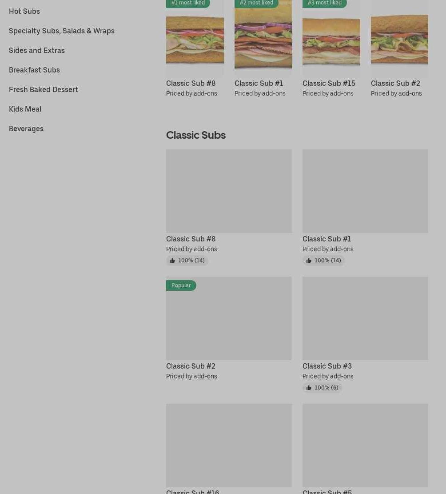Click thumbs-up rating icon under Classic Sub #3
Screen dimensions: 446x494
tap(309, 388)
